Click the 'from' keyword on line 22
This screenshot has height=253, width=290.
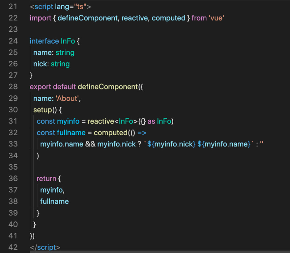tap(199, 18)
